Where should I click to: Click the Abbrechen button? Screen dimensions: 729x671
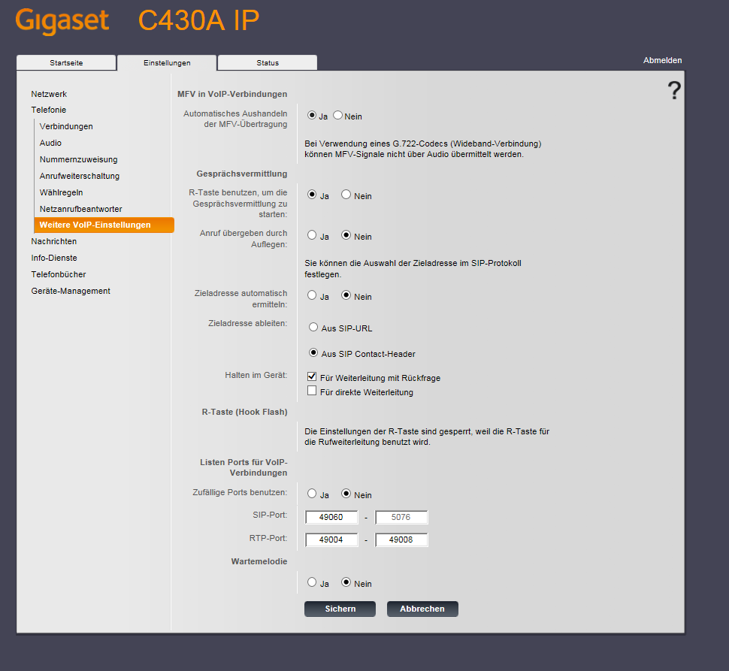click(422, 609)
